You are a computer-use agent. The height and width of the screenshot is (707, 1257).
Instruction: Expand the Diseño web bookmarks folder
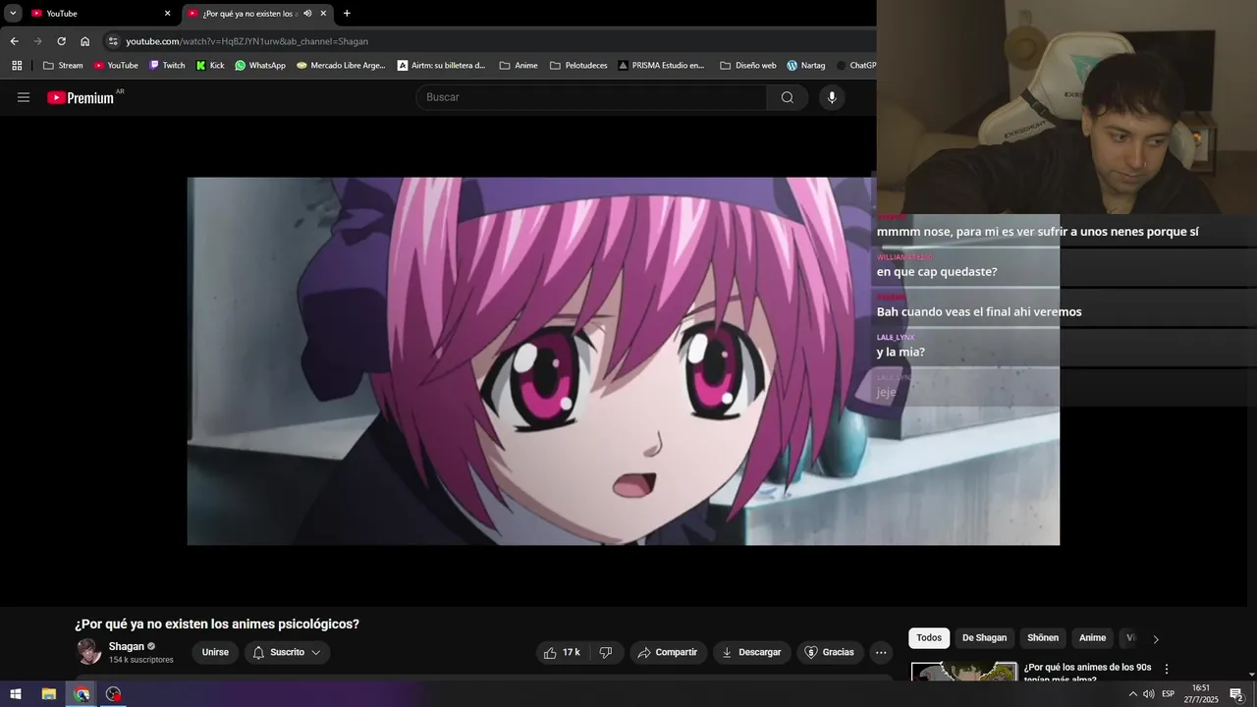747,66
